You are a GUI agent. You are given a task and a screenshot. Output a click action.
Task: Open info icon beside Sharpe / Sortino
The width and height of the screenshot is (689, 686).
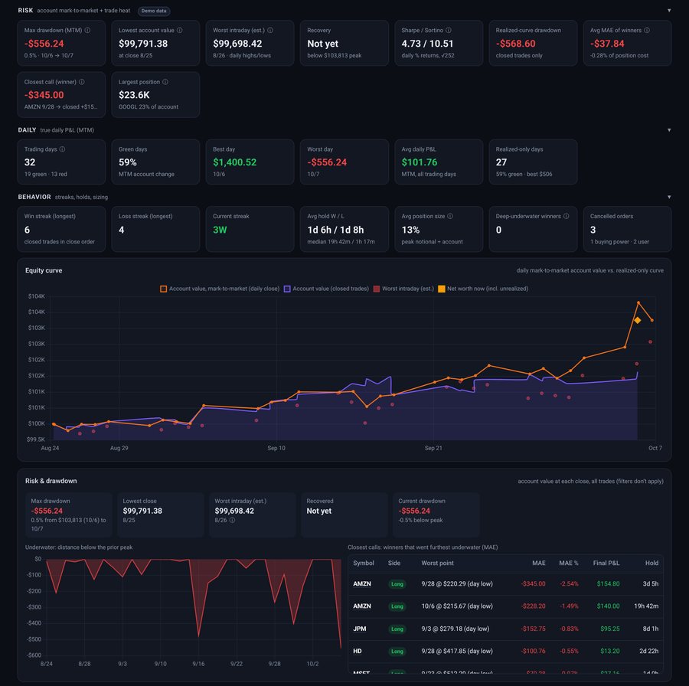coord(448,31)
